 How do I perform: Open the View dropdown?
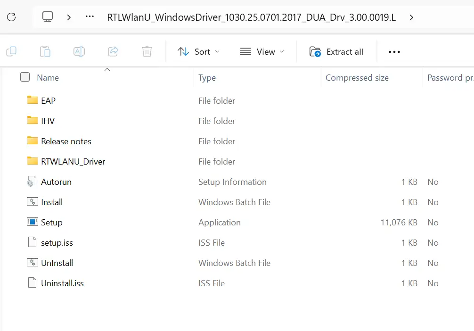point(262,52)
